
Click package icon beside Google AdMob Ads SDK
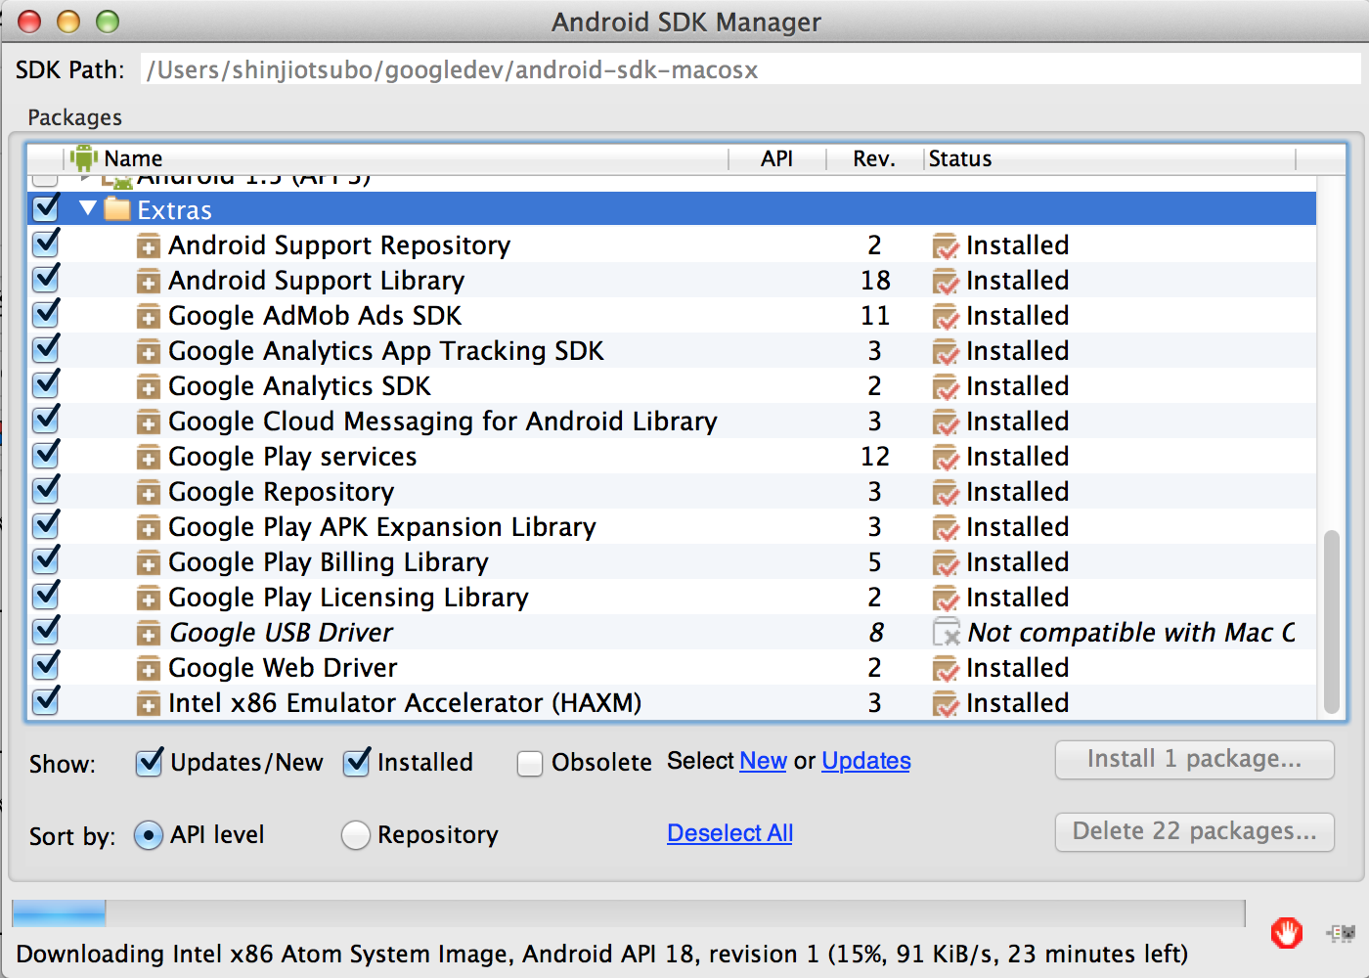pyautogui.click(x=148, y=317)
